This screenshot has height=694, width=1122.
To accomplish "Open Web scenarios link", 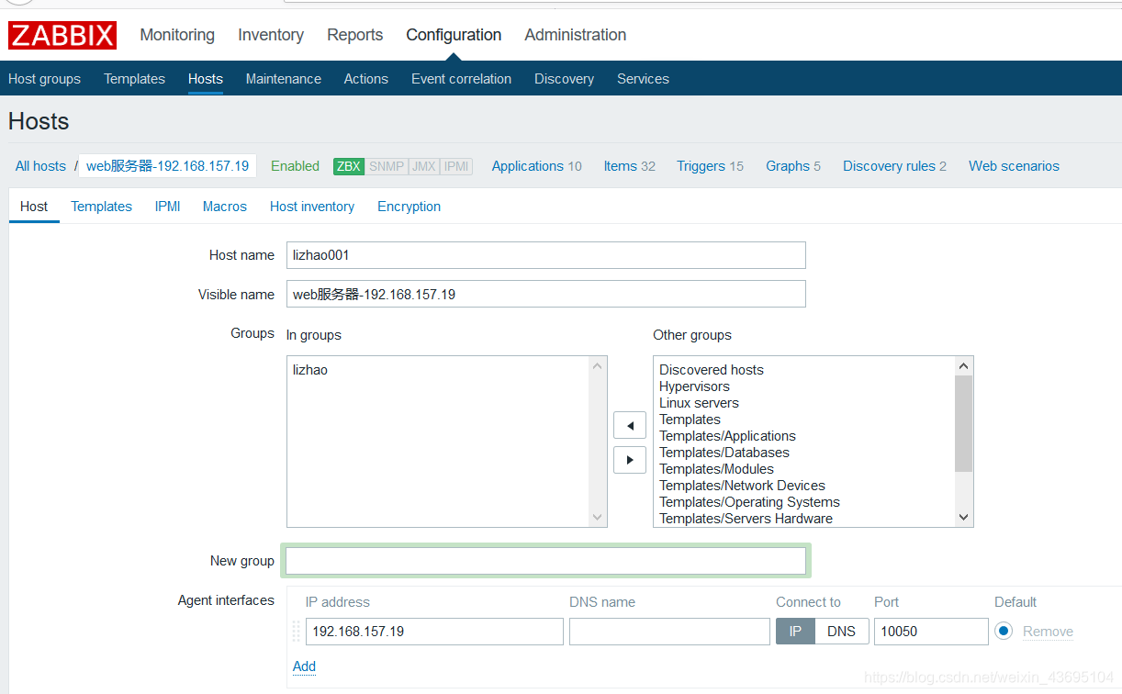I will (x=1015, y=166).
